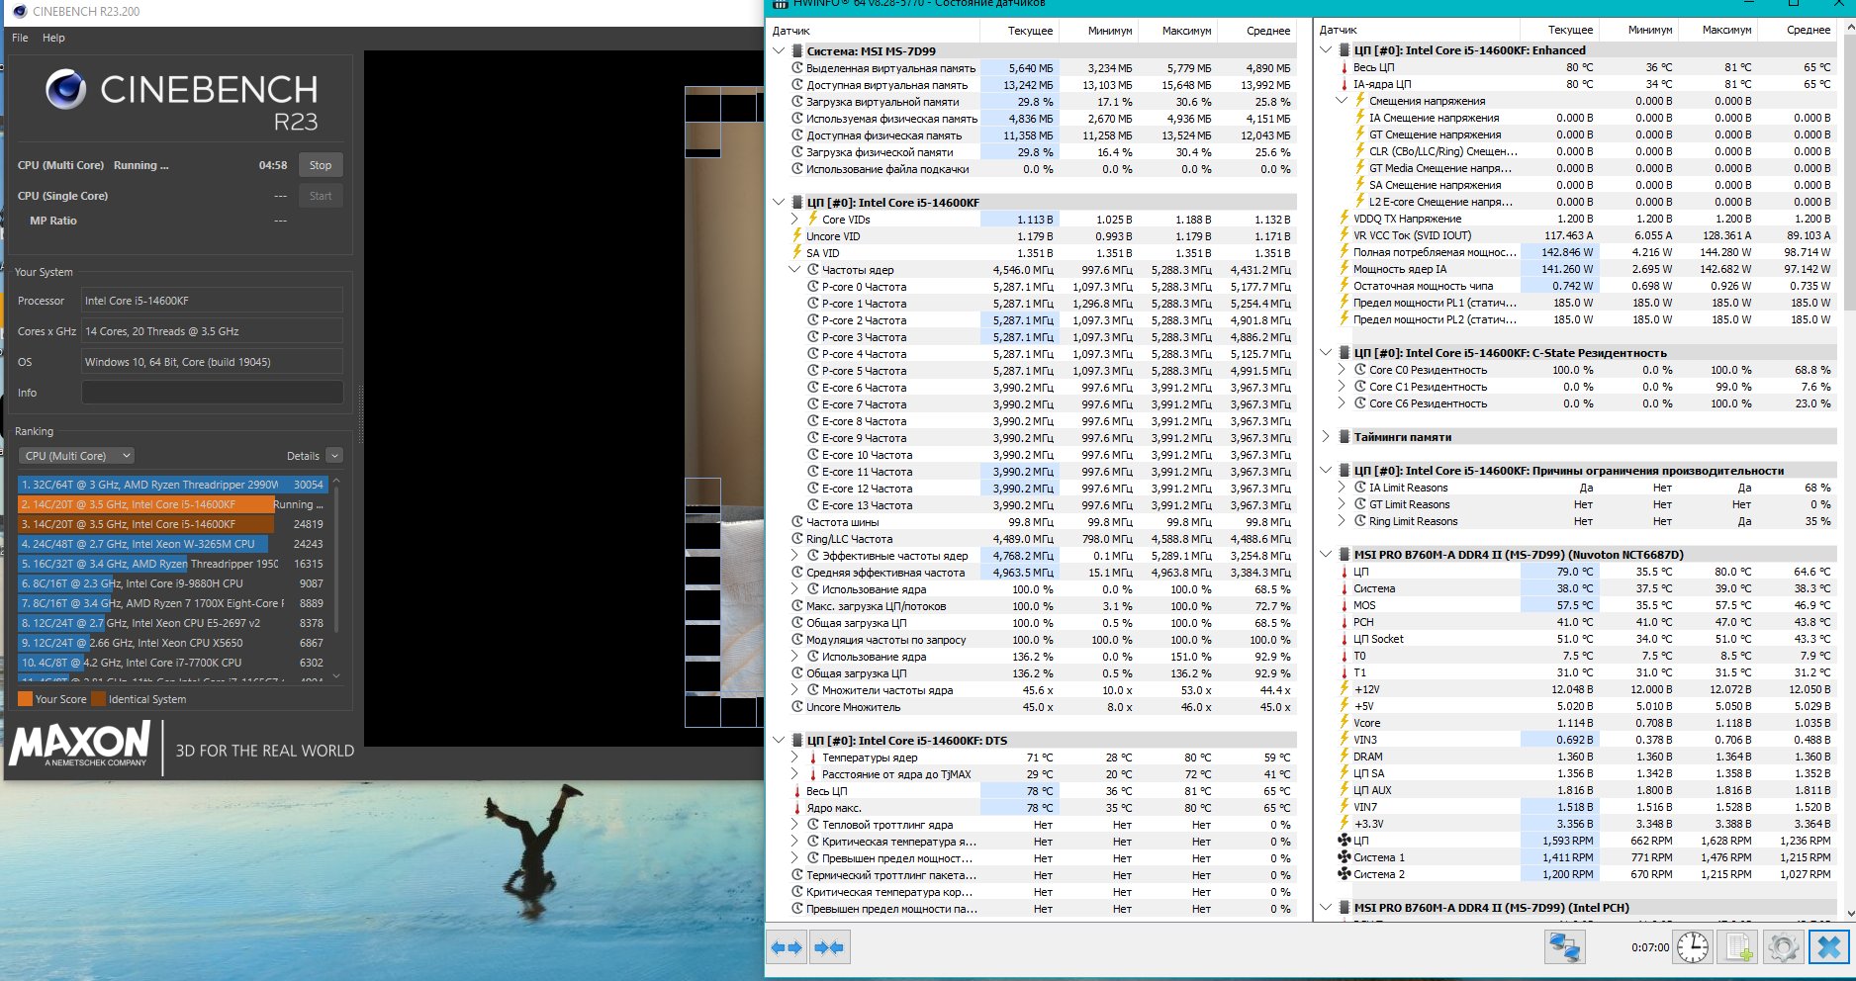Open the ranking Details dropdown arrow
Viewport: 1856px width, 981px height.
pos(334,456)
